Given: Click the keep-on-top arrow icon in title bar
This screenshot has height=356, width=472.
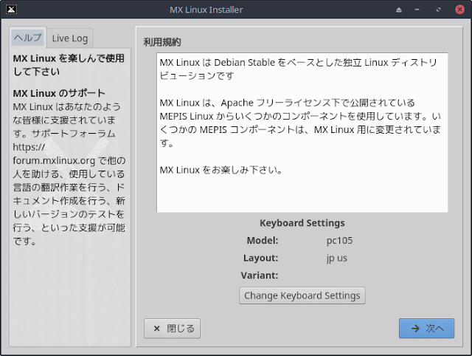Looking at the screenshot, I should (x=399, y=10).
